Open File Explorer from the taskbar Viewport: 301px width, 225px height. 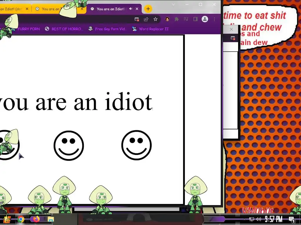pos(51,219)
